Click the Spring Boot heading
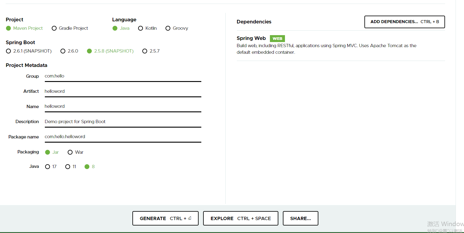Image resolution: width=464 pixels, height=233 pixels. tap(20, 42)
